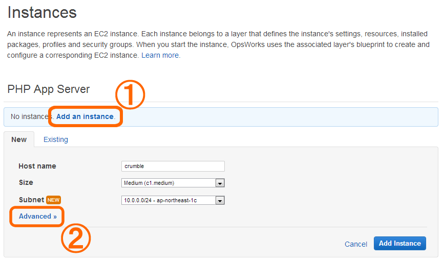Focus the Host name field containing crumble

pyautogui.click(x=173, y=166)
